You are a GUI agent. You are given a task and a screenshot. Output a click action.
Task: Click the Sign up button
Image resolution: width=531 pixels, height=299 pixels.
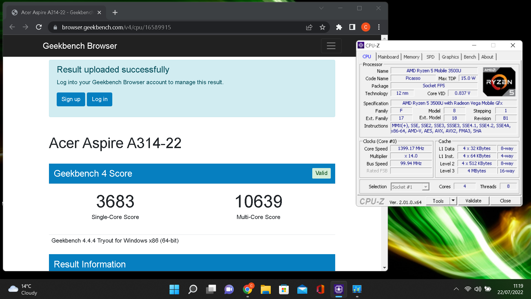pyautogui.click(x=71, y=99)
